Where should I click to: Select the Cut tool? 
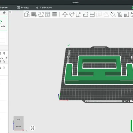(92, 14)
